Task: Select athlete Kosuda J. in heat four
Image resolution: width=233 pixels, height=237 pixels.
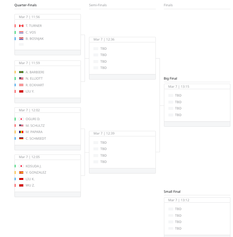Action: 34,166
